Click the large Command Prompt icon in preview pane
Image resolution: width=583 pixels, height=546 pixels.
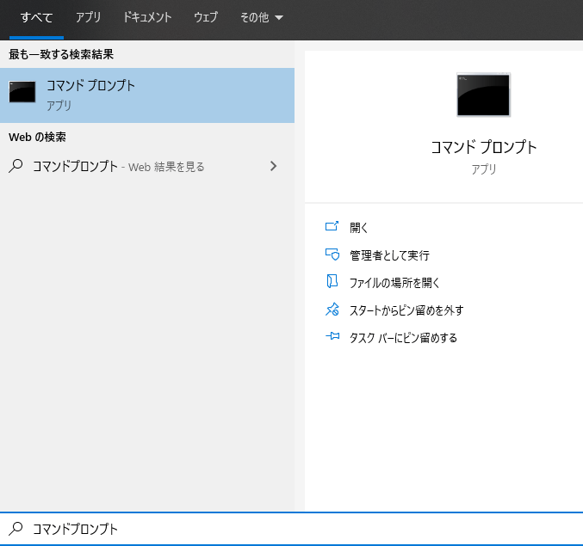coord(483,95)
